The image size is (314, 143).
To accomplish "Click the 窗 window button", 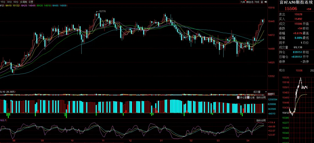I will pyautogui.click(x=262, y=2).
